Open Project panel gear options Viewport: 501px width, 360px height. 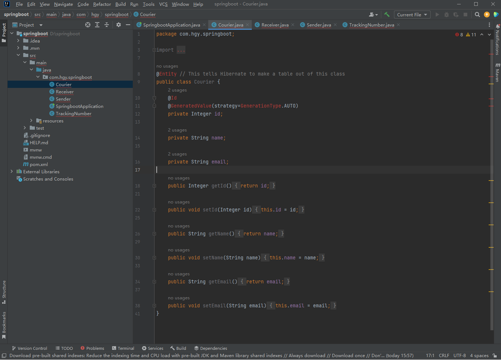coord(119,25)
